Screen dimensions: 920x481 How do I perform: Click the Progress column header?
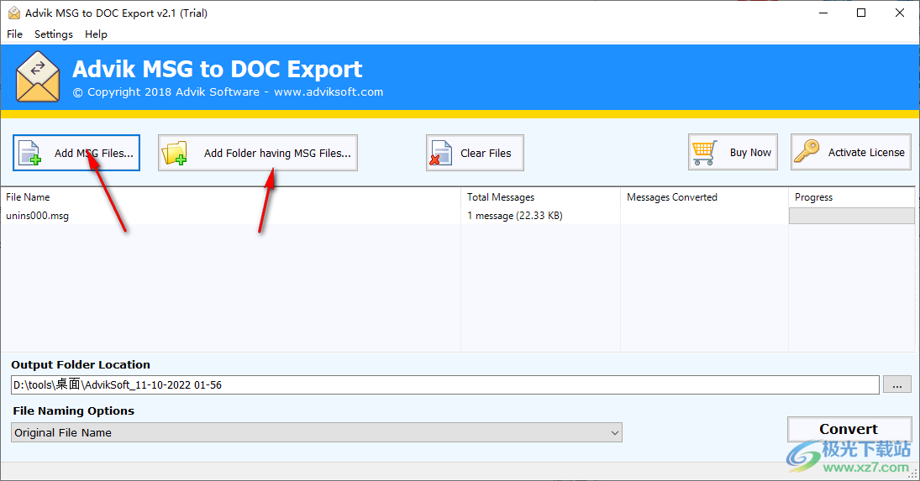tap(851, 197)
